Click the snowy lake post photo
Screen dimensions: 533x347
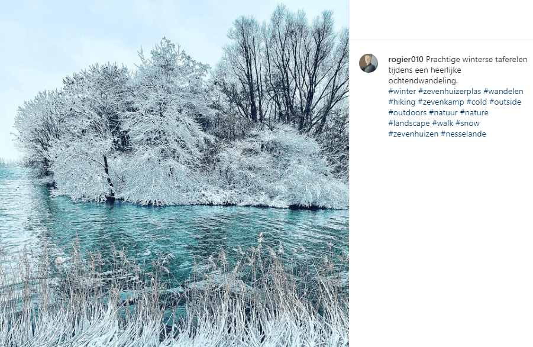point(175,174)
